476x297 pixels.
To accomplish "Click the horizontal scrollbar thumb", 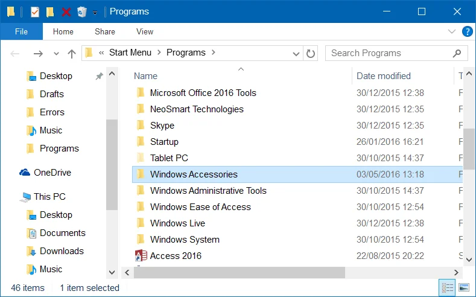I will point(240,273).
